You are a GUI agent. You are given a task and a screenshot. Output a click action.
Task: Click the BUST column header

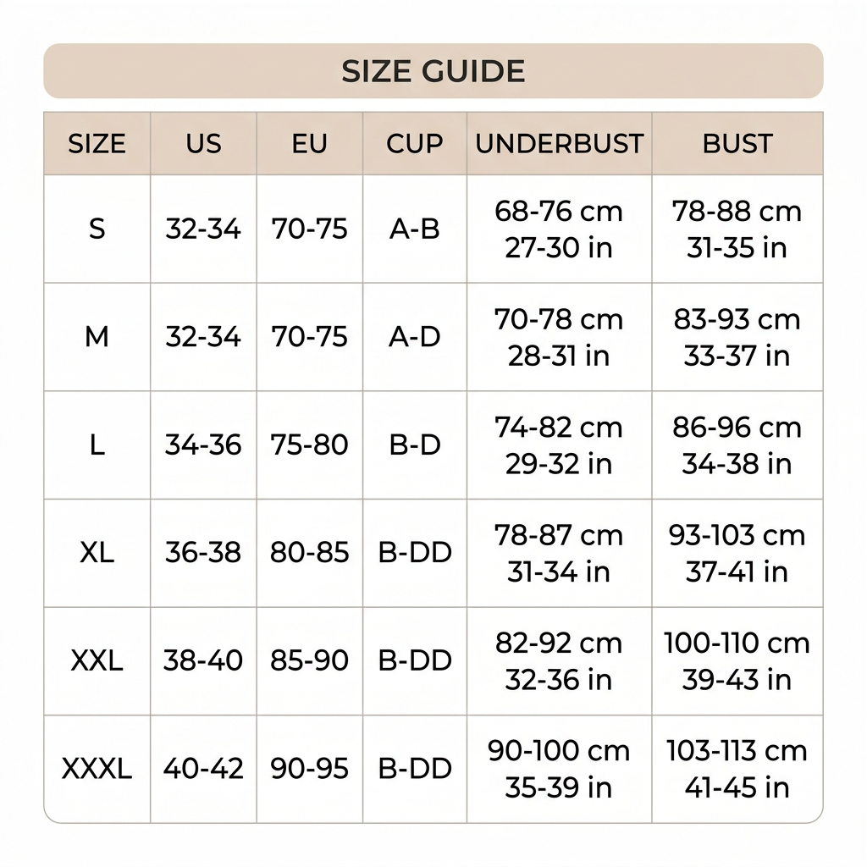point(737,144)
